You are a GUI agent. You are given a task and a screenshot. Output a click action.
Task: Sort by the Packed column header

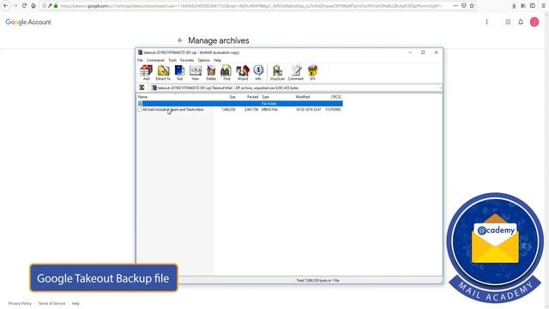[x=252, y=97]
